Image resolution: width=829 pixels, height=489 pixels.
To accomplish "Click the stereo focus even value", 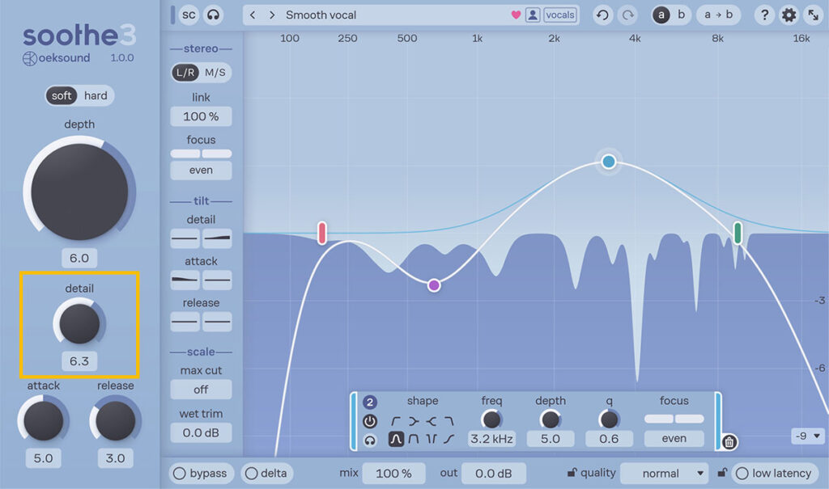I will tap(201, 170).
